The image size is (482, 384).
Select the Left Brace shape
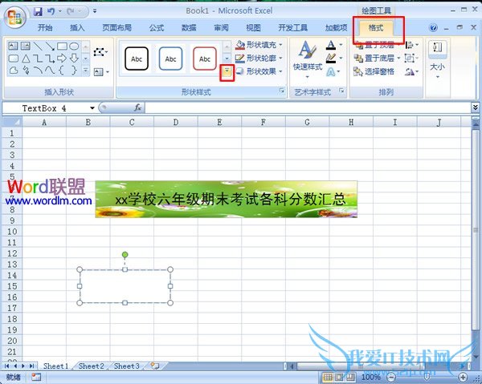tap(62, 71)
